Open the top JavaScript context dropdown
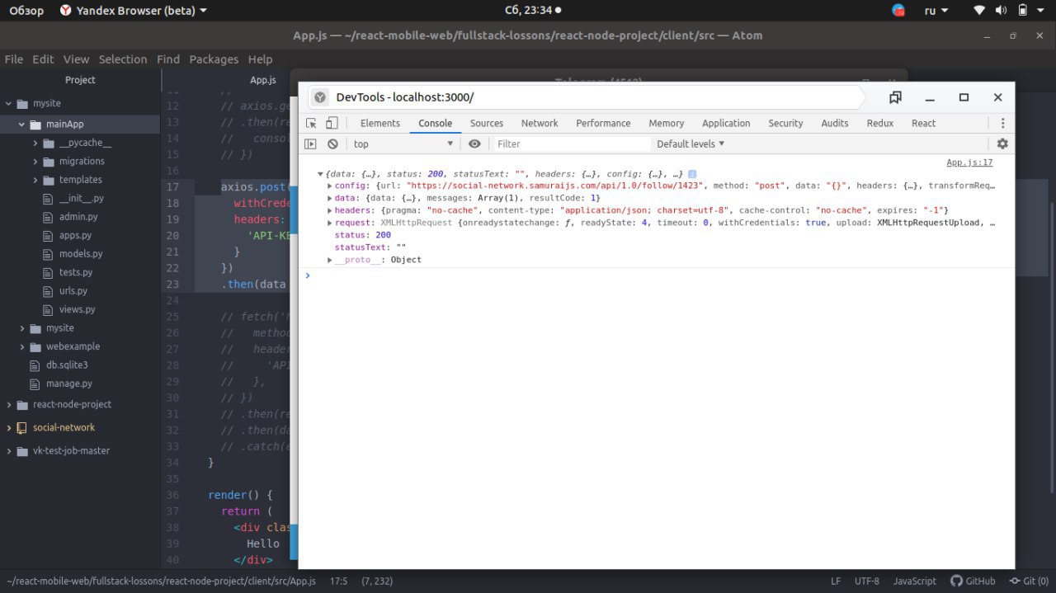The height and width of the screenshot is (593, 1056). (403, 144)
